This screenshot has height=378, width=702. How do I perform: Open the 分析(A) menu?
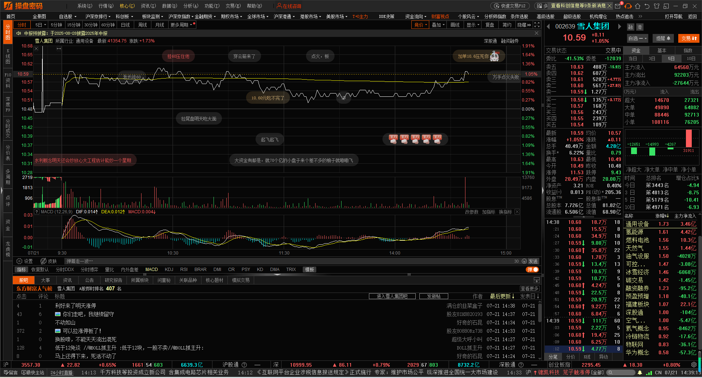pyautogui.click(x=190, y=6)
